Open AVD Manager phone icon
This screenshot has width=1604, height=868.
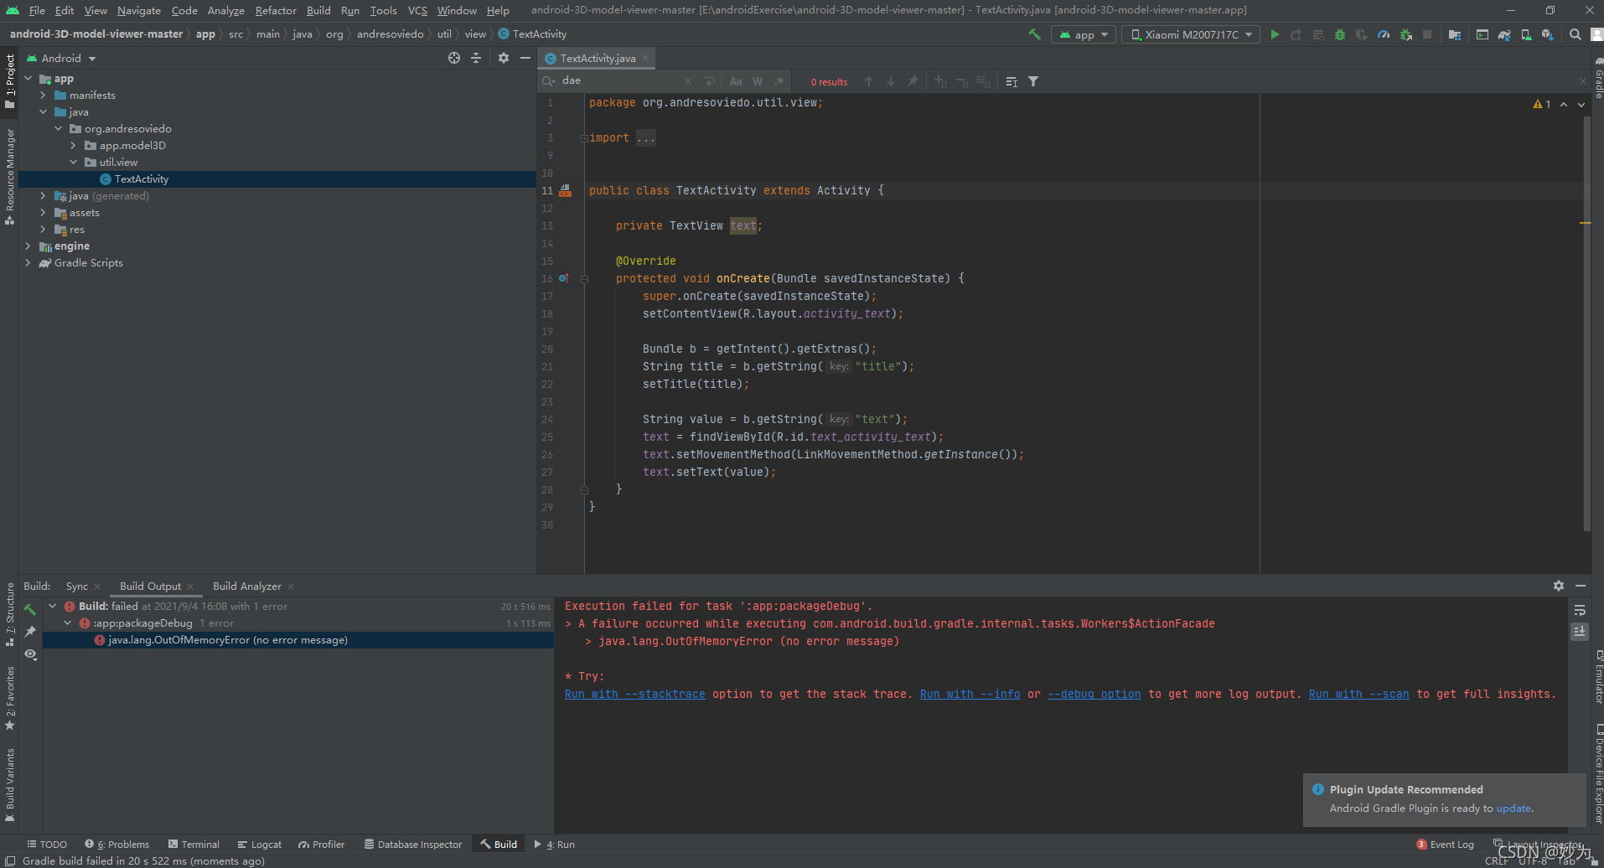point(1526,34)
